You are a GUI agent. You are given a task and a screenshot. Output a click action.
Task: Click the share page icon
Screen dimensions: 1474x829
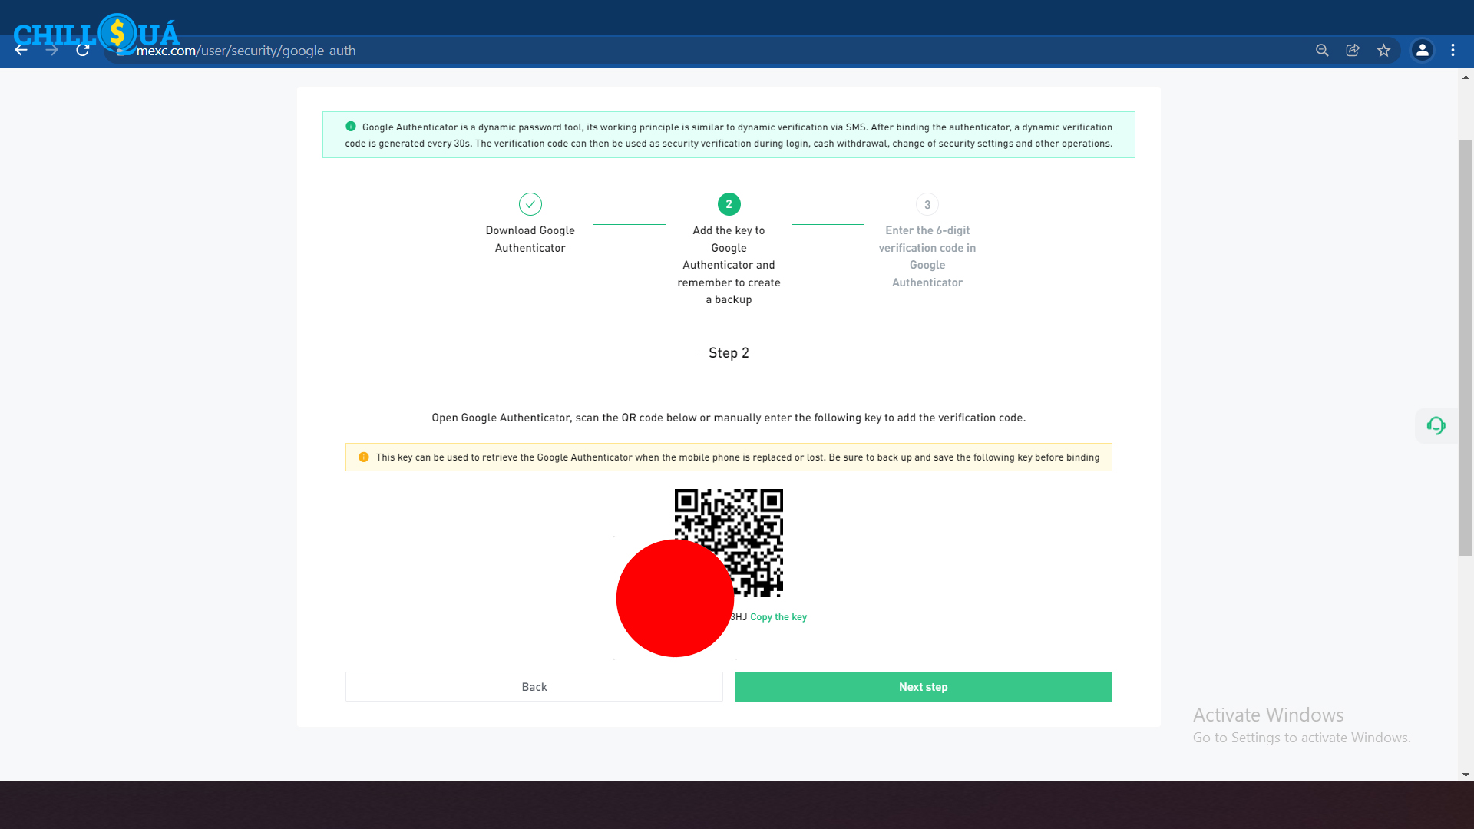coord(1353,51)
